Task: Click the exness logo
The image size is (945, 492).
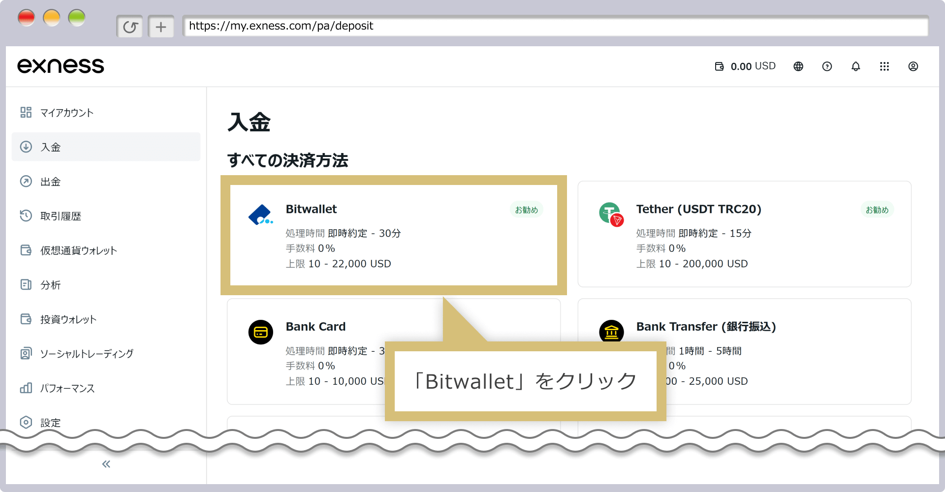Action: point(61,66)
